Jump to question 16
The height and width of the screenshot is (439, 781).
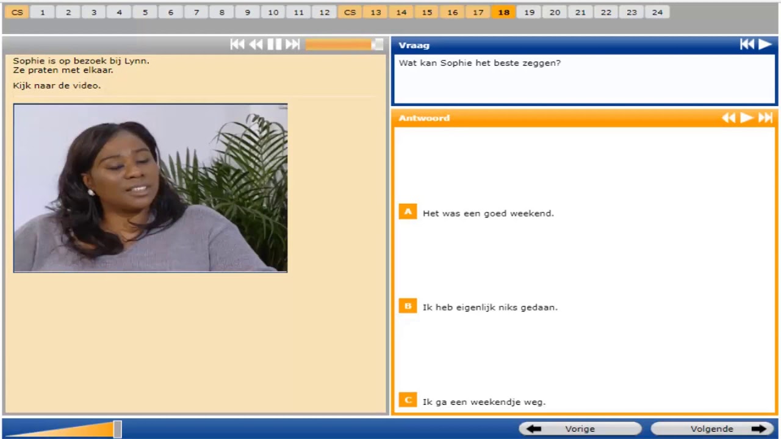point(452,12)
